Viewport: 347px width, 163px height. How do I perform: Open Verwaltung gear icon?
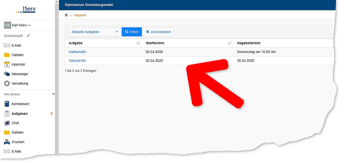(x=7, y=83)
